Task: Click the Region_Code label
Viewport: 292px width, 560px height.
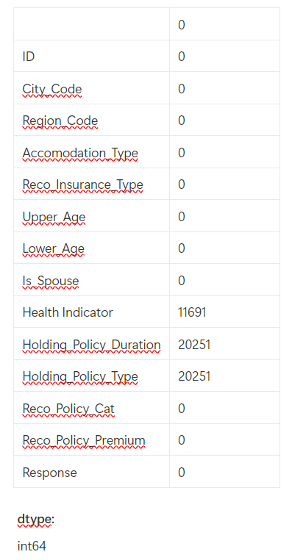Action: [60, 121]
